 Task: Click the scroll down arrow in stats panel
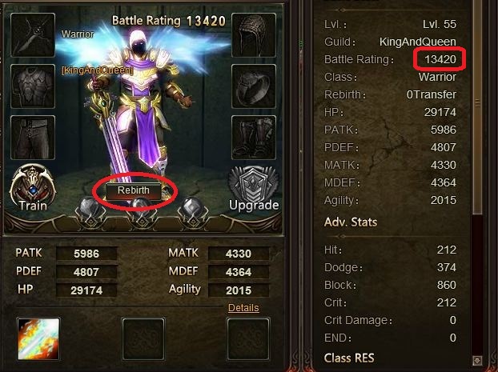[x=477, y=360]
